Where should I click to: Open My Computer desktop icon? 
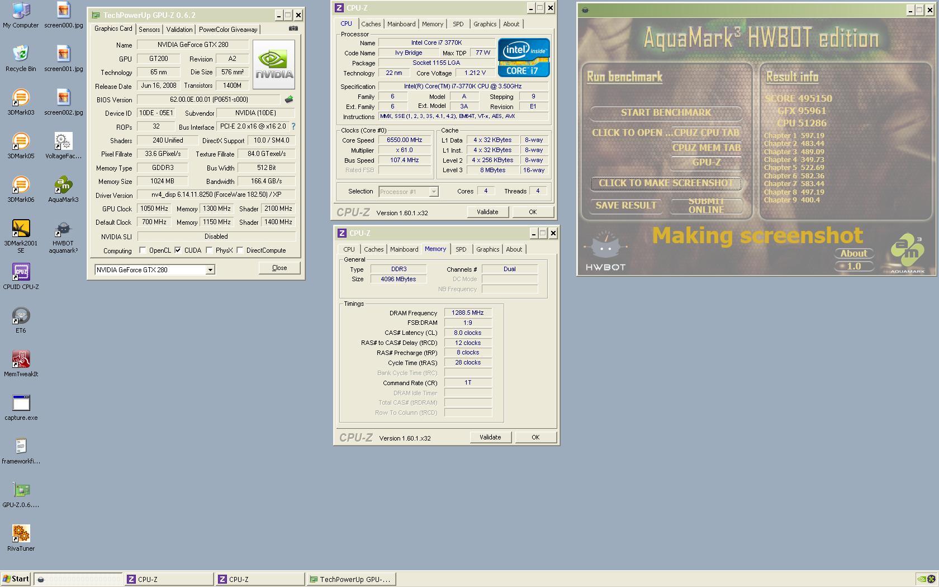pyautogui.click(x=21, y=15)
